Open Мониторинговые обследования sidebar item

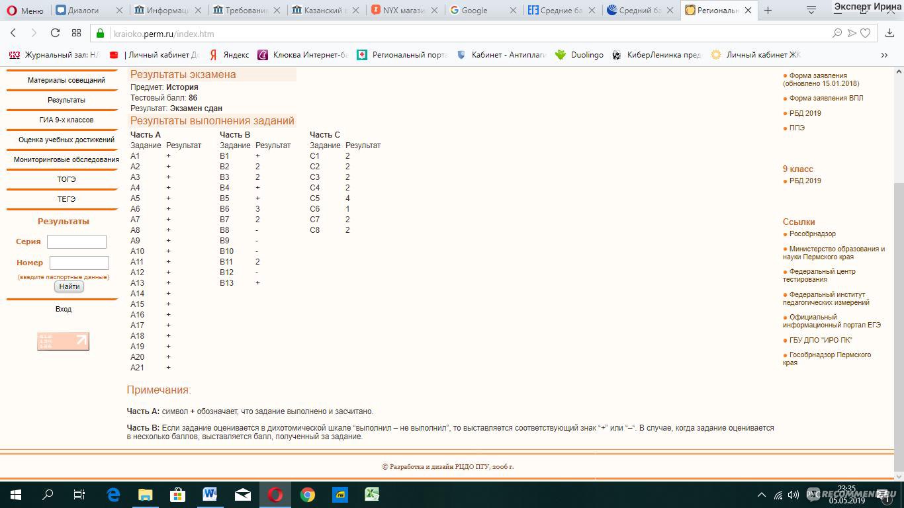pyautogui.click(x=66, y=159)
